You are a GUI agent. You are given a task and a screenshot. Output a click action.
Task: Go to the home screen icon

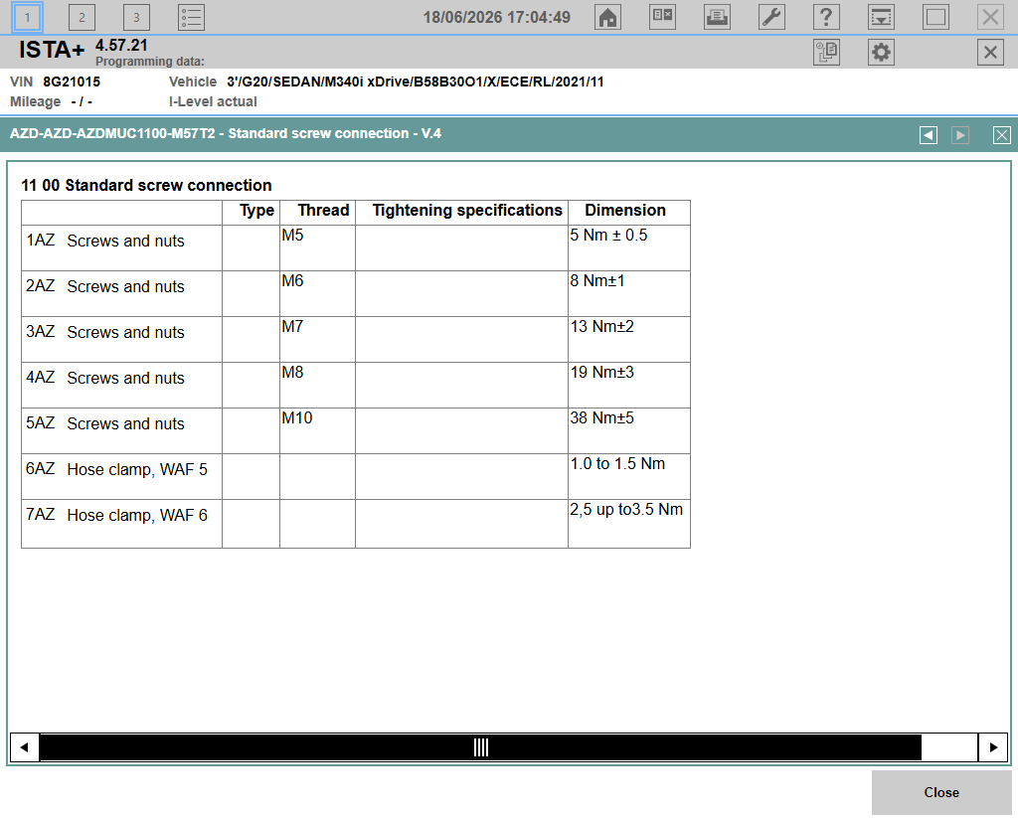click(x=607, y=18)
